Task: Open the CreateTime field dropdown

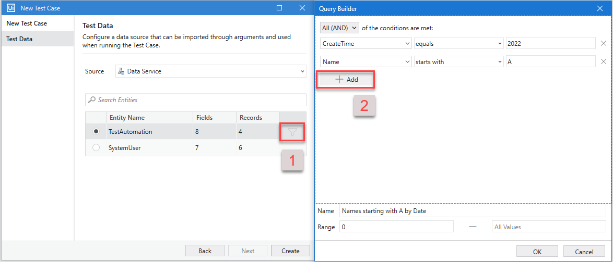Action: click(366, 44)
